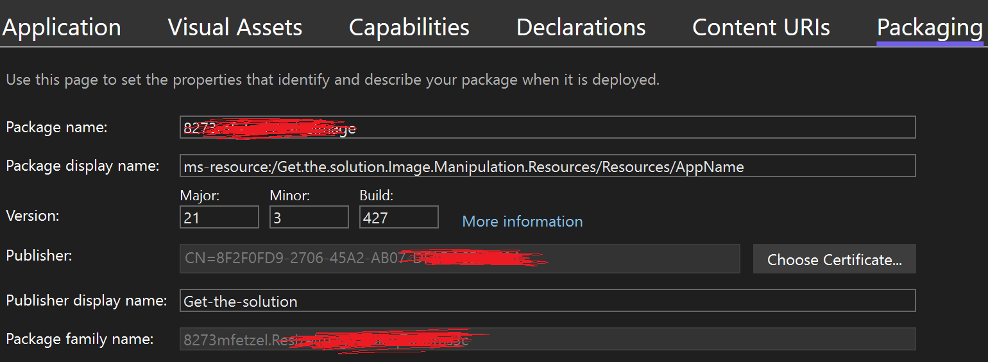Click the 'Package name:' label
Viewport: 988px width, 362px height.
pos(56,127)
